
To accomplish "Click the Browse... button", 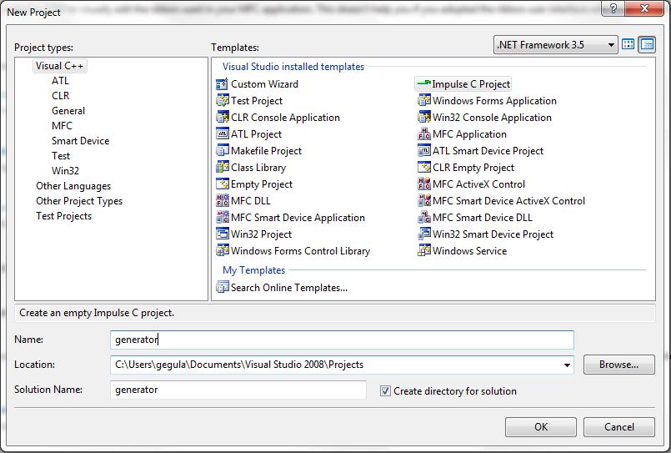I will pyautogui.click(x=618, y=365).
